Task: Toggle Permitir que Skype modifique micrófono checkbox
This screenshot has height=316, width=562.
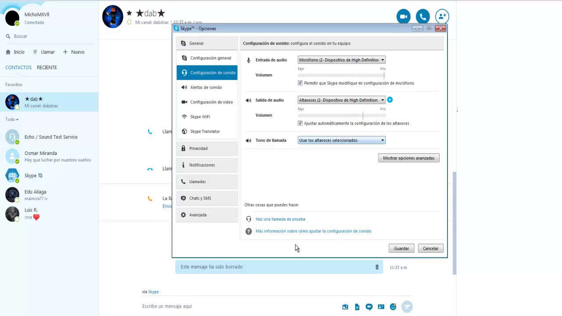Action: click(x=300, y=83)
